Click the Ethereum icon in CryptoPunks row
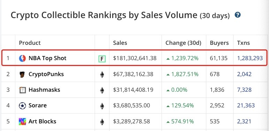 tap(102, 75)
